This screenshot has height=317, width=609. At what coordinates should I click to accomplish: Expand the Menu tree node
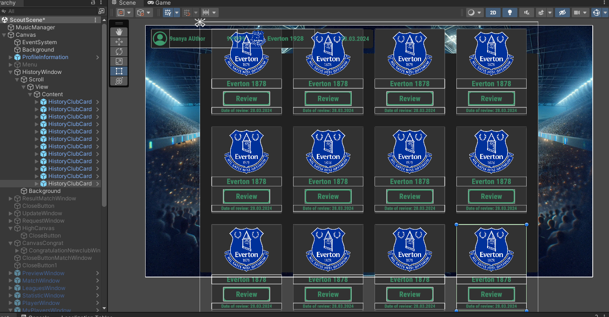pos(11,65)
